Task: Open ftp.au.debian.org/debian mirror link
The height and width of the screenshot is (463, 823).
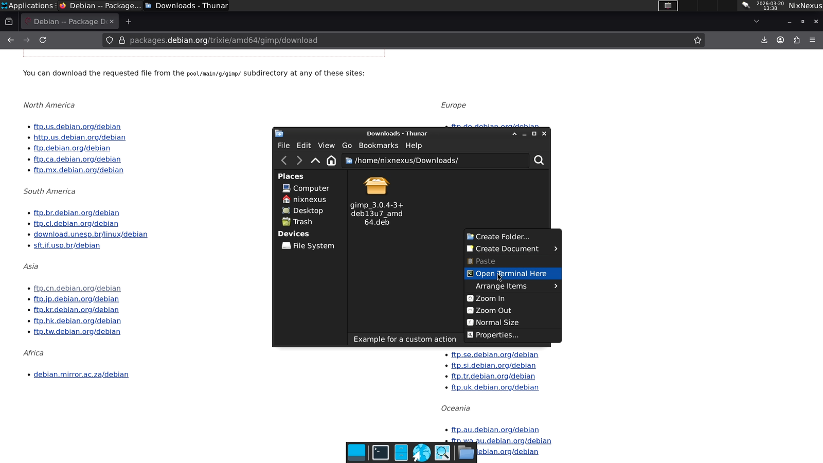Action: [x=495, y=430]
